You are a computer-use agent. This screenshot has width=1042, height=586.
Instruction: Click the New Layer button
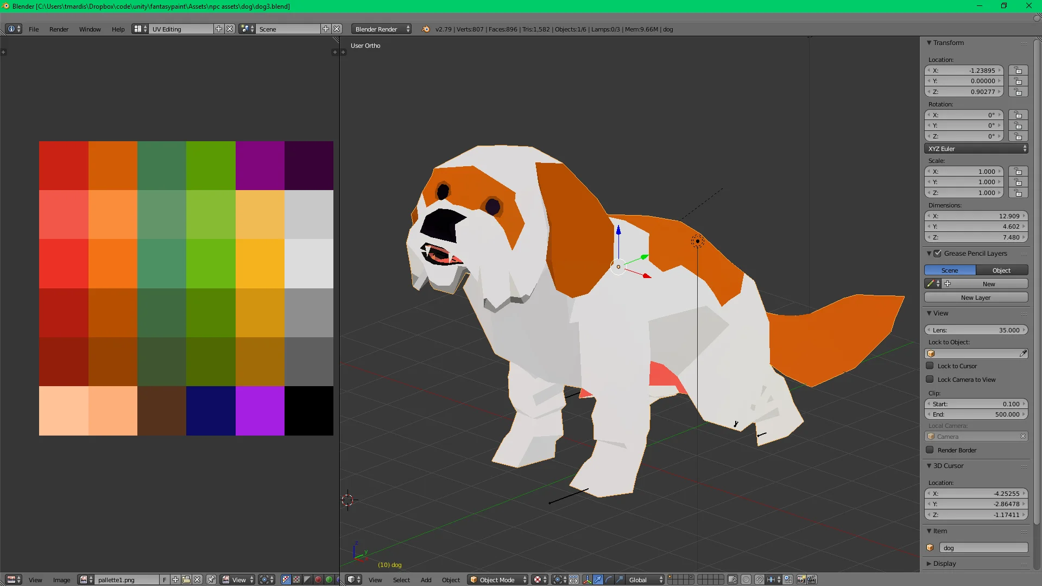[x=976, y=298]
